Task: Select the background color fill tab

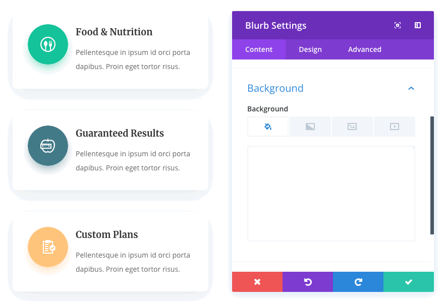Action: click(268, 127)
